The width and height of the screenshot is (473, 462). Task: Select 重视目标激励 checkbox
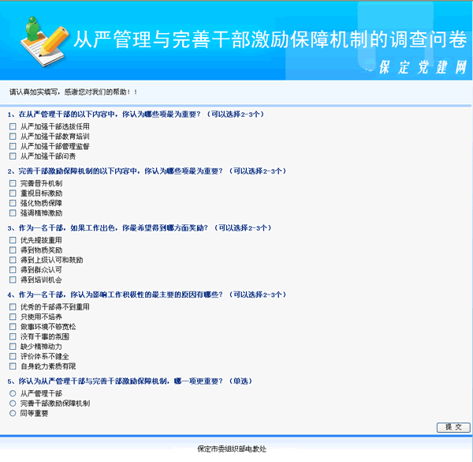click(x=13, y=193)
